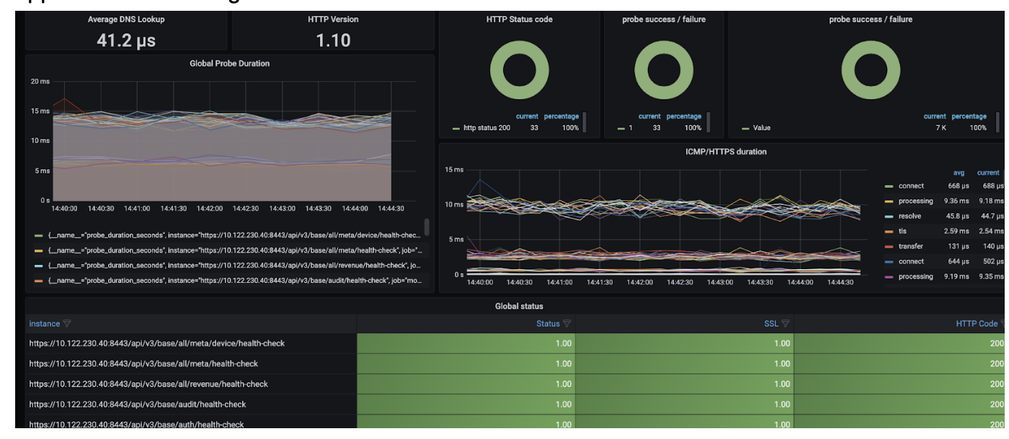Screen dimensions: 1009x439
Task: Open the HTTP Status code panel title menu
Action: point(520,19)
